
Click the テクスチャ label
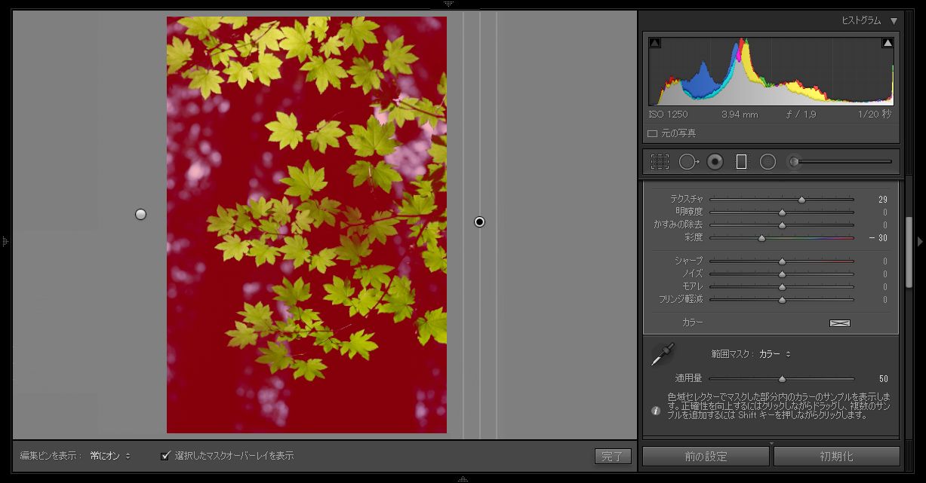pyautogui.click(x=687, y=199)
